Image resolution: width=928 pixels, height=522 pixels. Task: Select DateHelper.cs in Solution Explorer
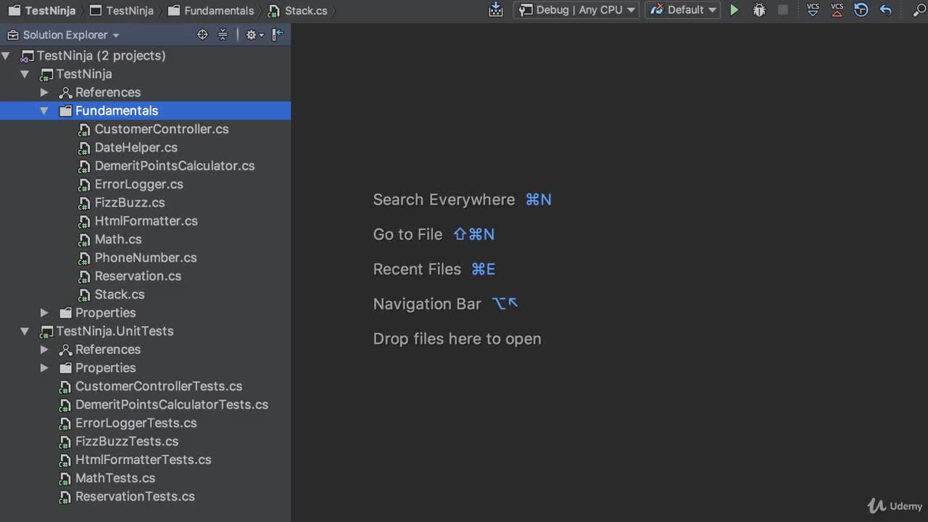[x=136, y=147]
